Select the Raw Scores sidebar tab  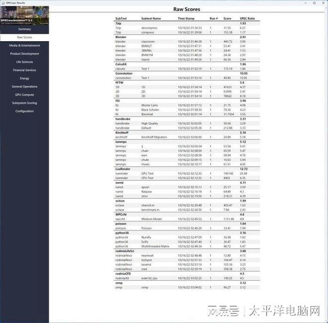click(24, 37)
